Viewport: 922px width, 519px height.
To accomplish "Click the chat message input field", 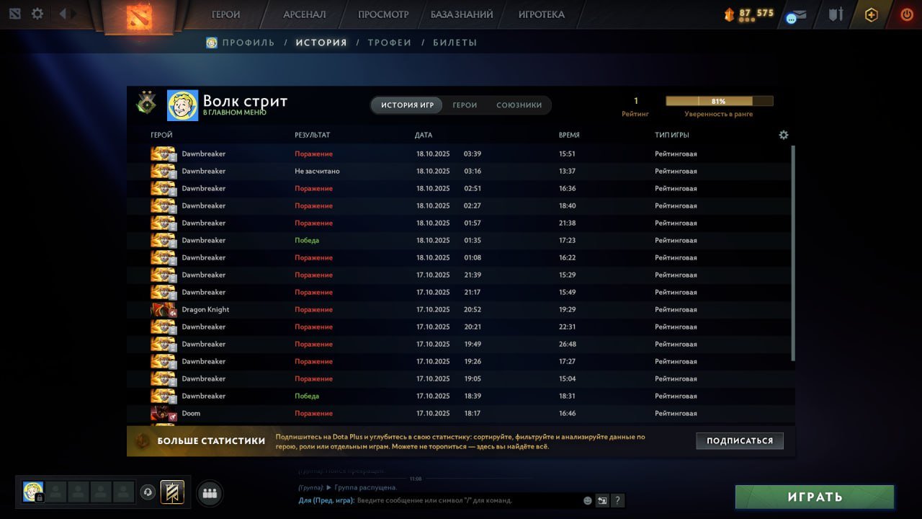I will coord(468,500).
